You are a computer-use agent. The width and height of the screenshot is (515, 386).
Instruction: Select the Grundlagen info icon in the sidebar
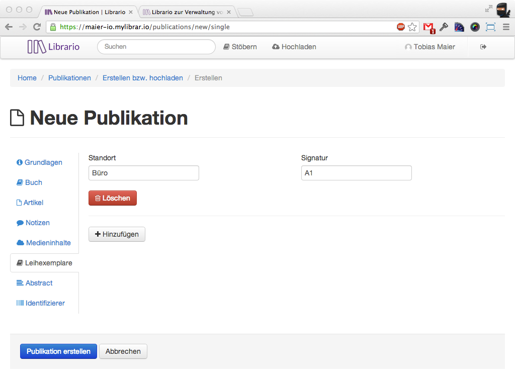[x=20, y=162]
